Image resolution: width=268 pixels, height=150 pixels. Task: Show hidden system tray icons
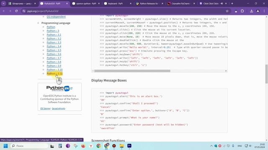point(211,146)
